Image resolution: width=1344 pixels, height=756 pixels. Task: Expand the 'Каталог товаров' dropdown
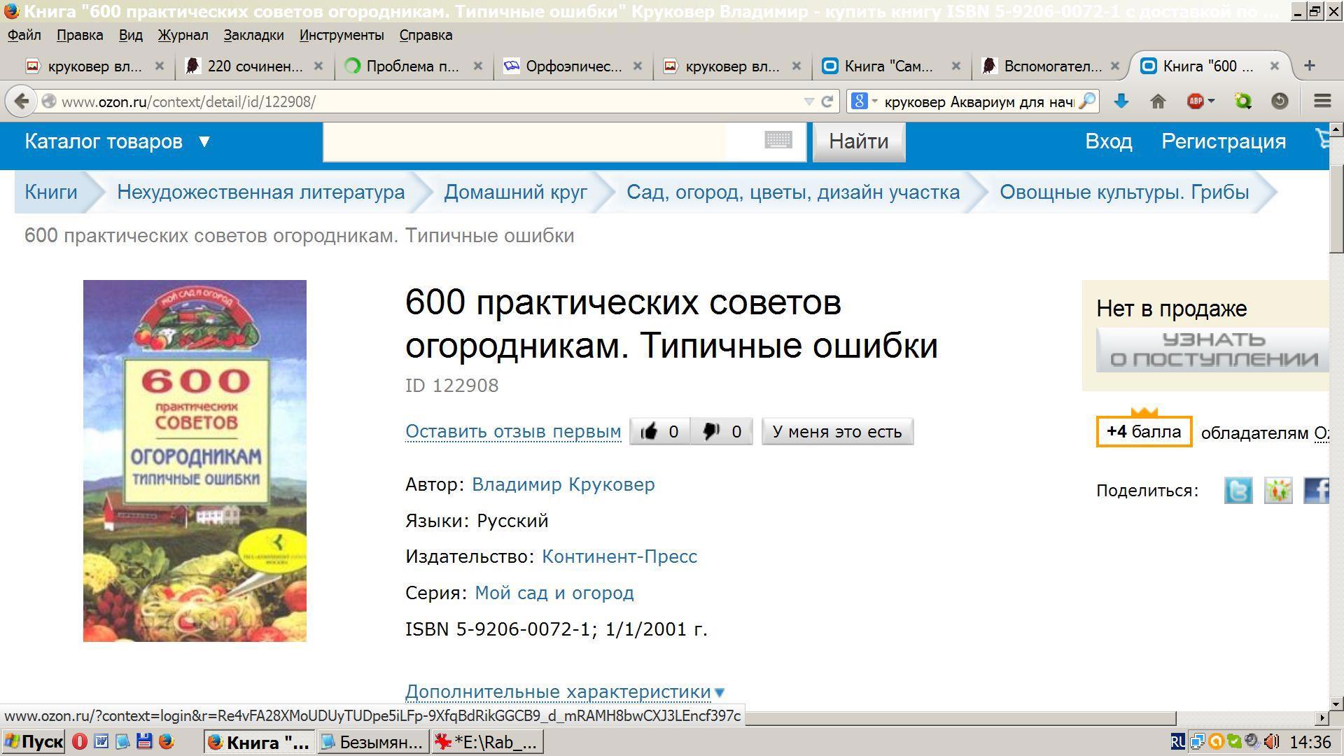(117, 142)
